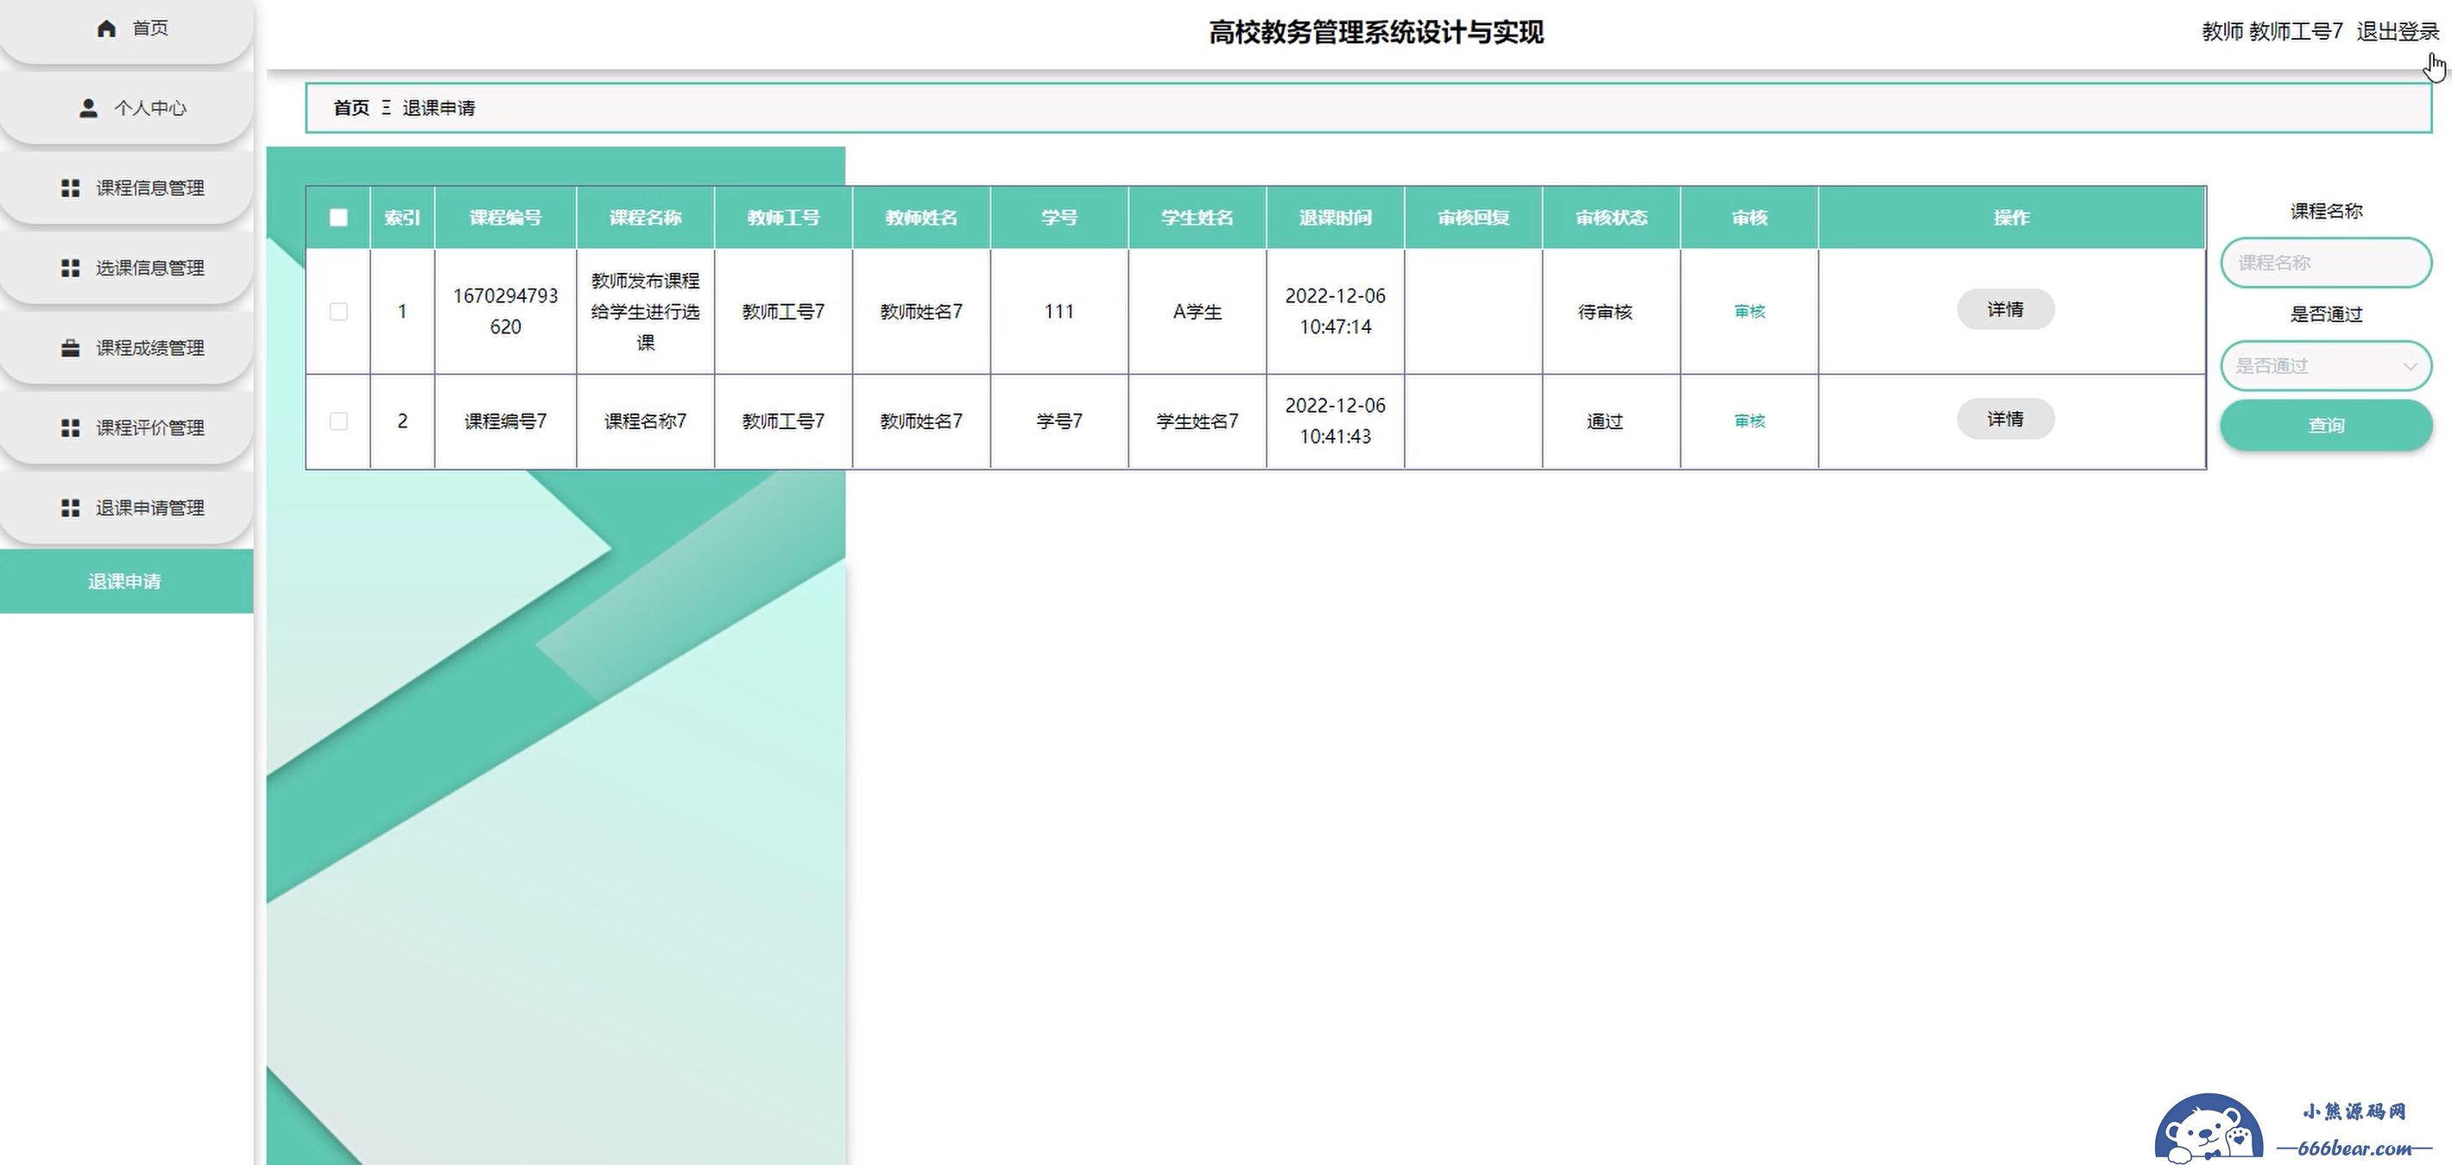
Task: Click the grid icon beside 选课信息管理
Action: tap(71, 269)
